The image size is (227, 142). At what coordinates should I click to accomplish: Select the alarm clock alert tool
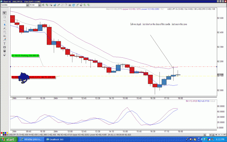pos(4,47)
